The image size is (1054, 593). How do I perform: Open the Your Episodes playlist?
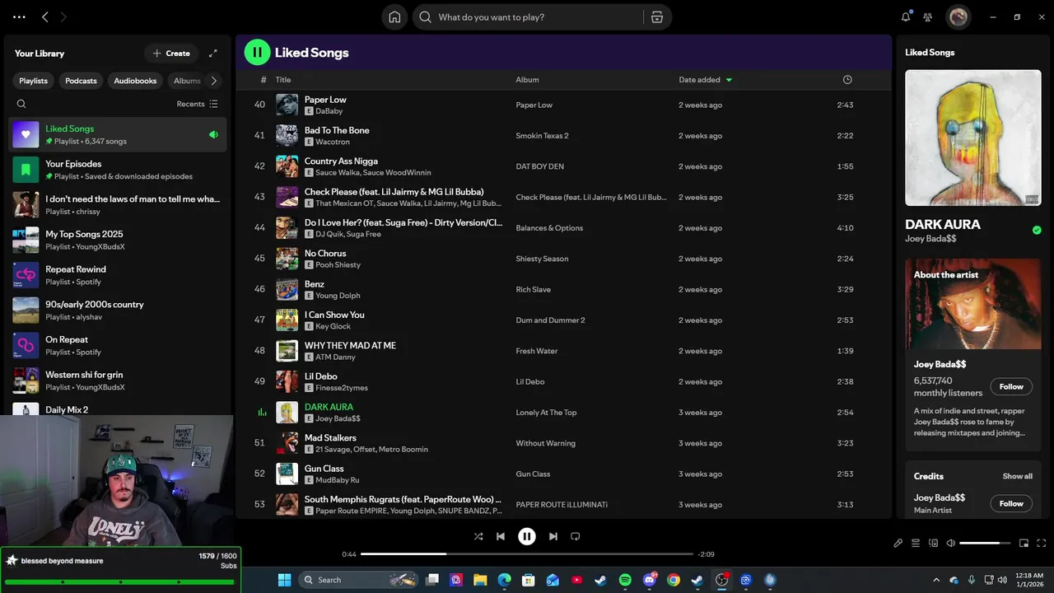pos(117,170)
